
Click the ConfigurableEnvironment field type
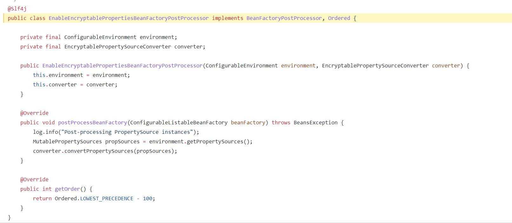(100, 37)
